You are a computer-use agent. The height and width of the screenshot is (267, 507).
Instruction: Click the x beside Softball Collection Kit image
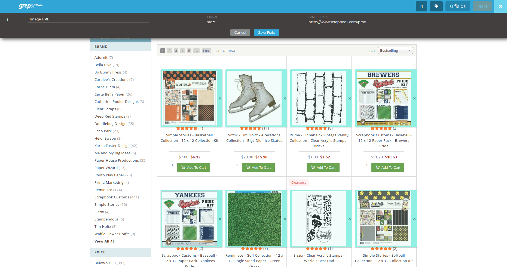click(x=414, y=219)
